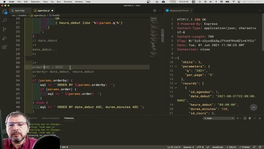Click Prettier status bar item
Viewport: 264px width, 149px height.
tap(244, 147)
